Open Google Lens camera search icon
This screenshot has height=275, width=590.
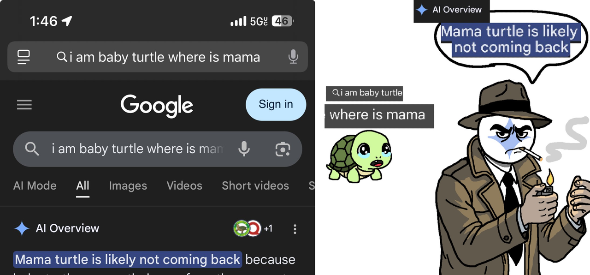coord(283,149)
